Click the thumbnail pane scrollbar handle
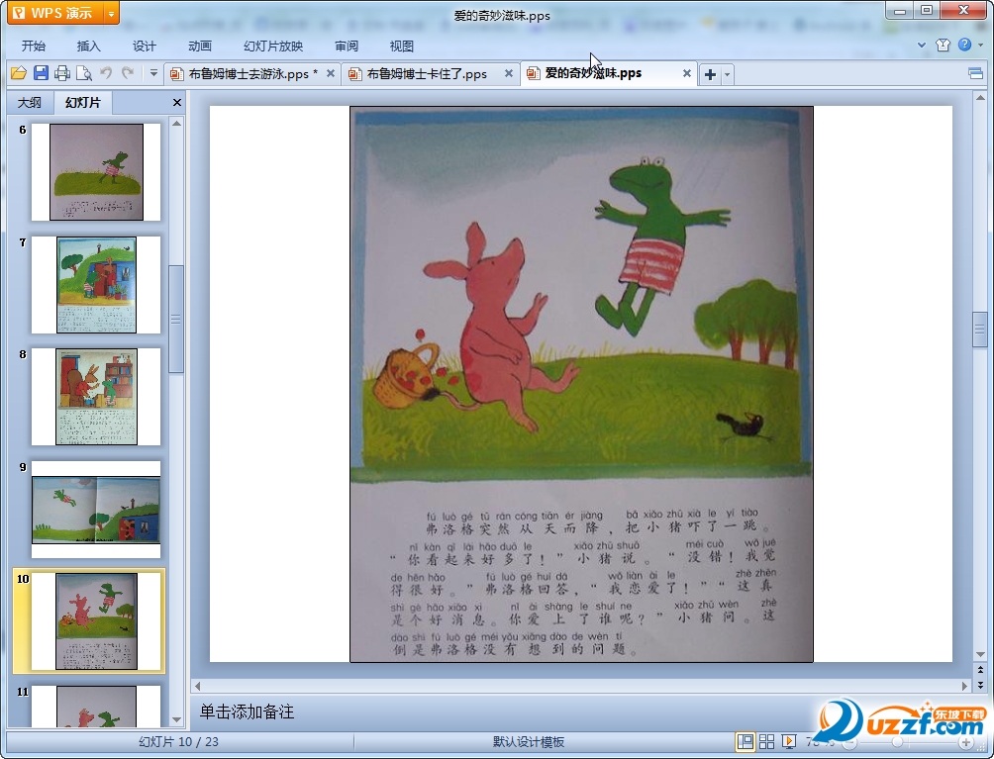 [x=176, y=320]
